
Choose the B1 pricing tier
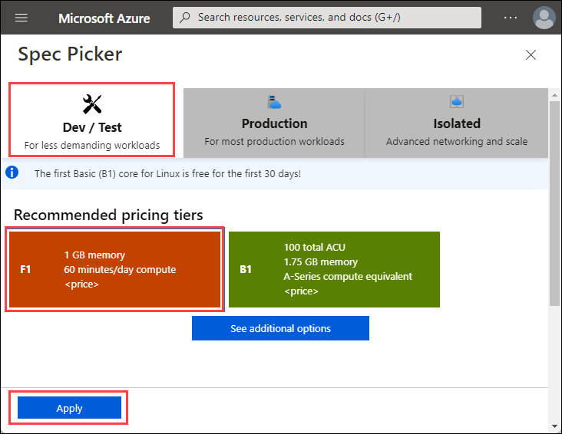(x=334, y=269)
